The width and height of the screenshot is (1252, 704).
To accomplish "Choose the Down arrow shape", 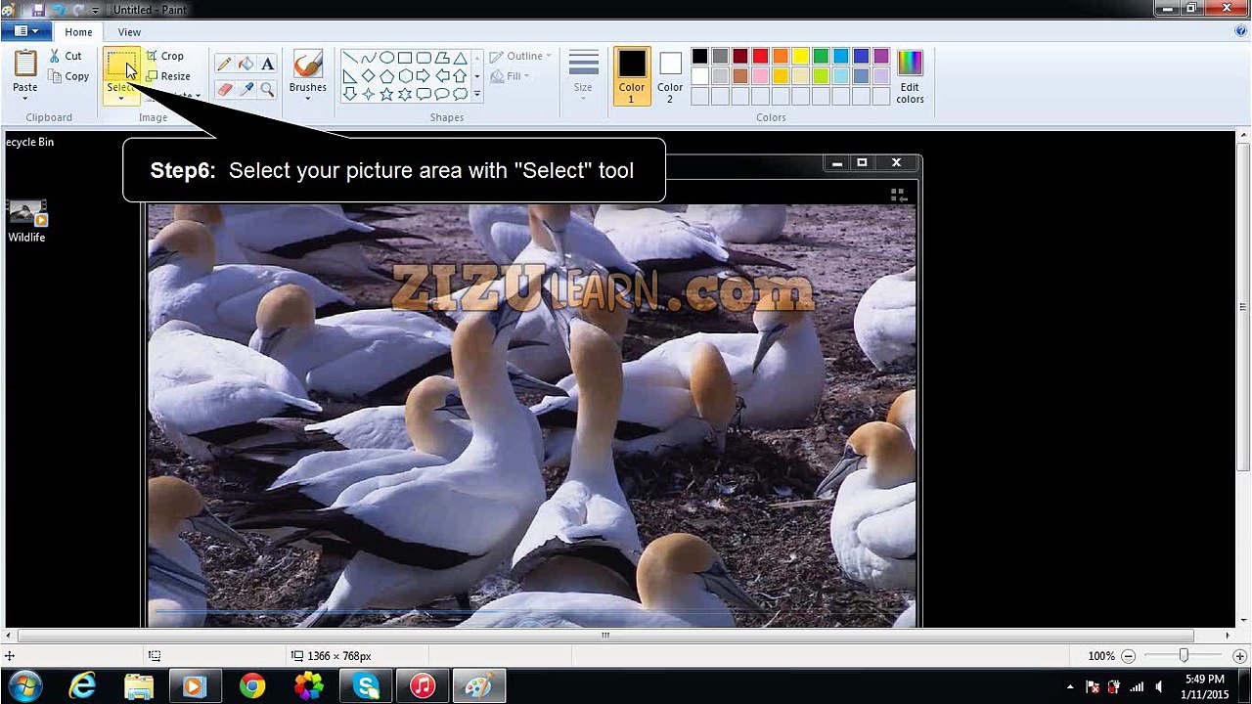I will pyautogui.click(x=349, y=94).
